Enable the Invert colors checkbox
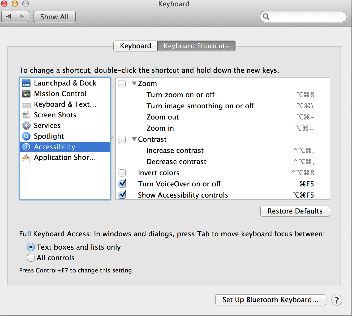Image resolution: width=352 pixels, height=316 pixels. (122, 173)
